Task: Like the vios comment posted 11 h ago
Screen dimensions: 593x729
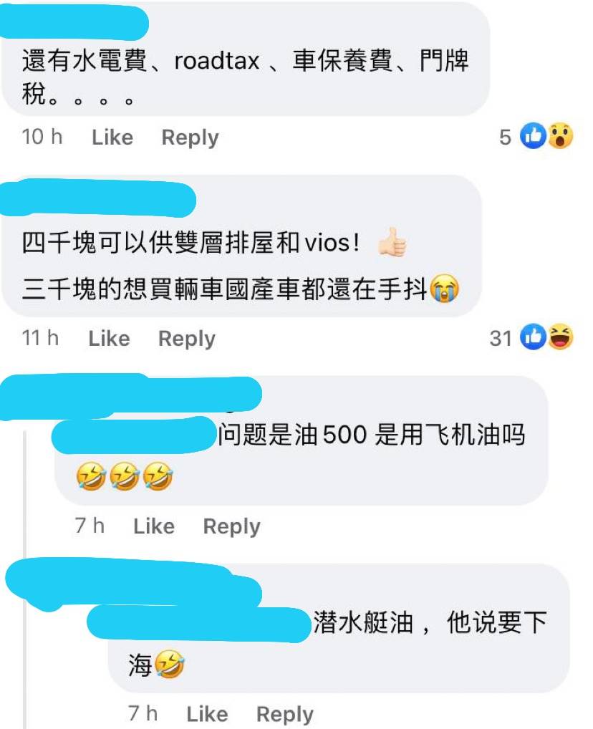Action: (x=110, y=339)
